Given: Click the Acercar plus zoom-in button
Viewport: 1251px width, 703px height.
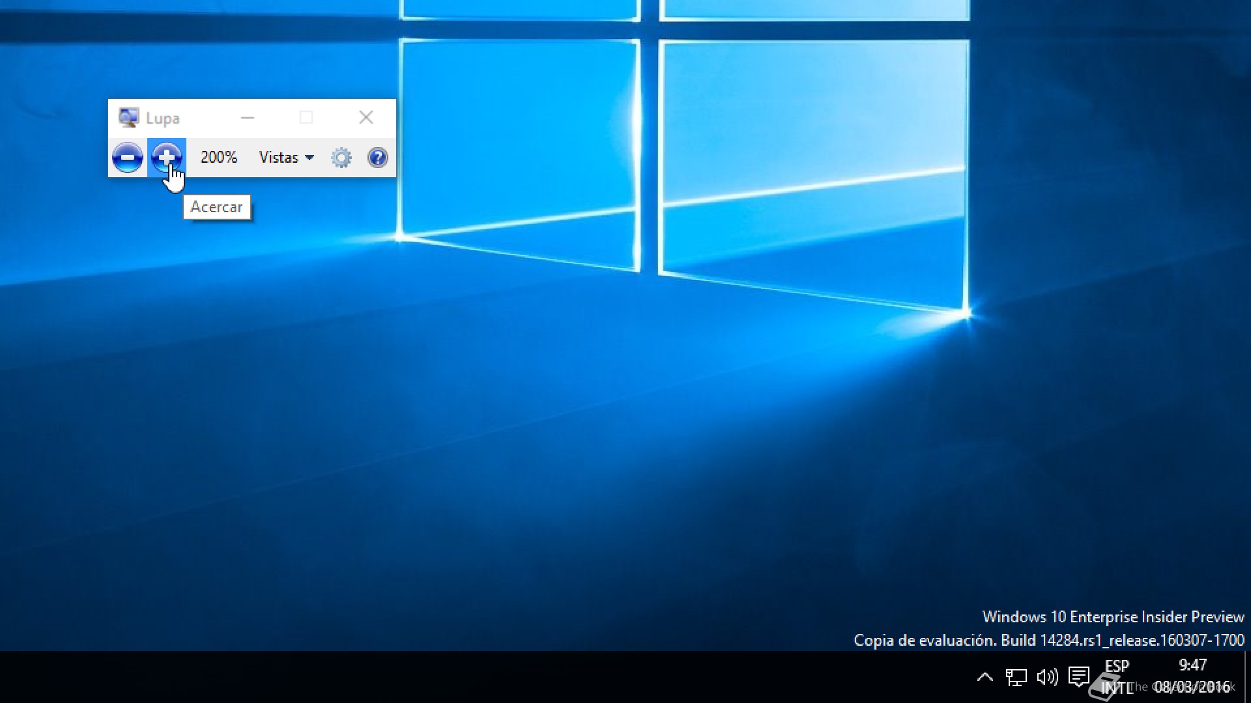Looking at the screenshot, I should [x=167, y=158].
